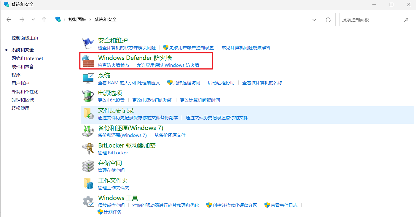Open BitLocker 驱动器加密 heading
The image size is (416, 217).
tap(127, 145)
